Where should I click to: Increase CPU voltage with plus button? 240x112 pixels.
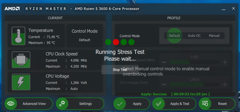(x=225, y=84)
